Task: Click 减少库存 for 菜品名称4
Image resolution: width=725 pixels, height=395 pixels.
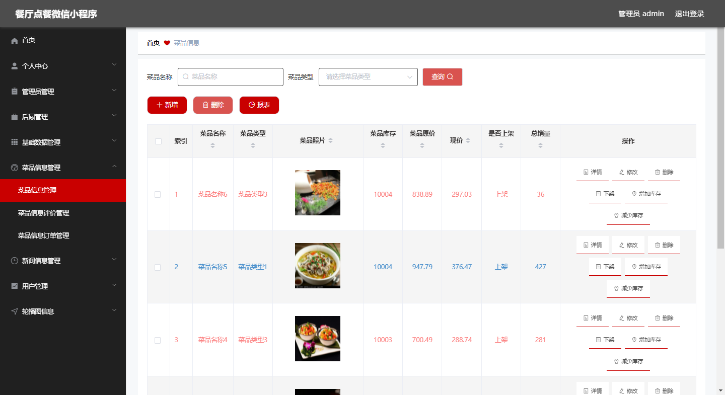Action: coord(628,361)
